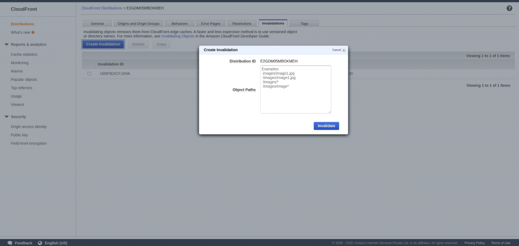Image resolution: width=519 pixels, height=246 pixels.
Task: Open Cache statistics report
Action: pyautogui.click(x=24, y=55)
